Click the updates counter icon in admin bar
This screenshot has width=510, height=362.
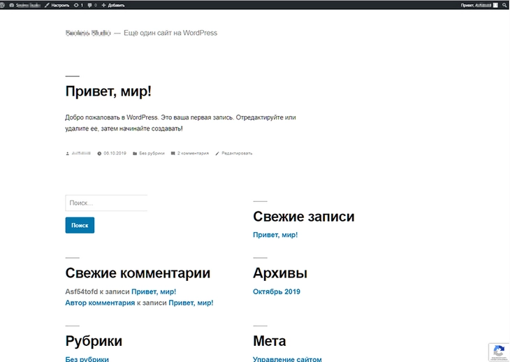click(78, 4)
